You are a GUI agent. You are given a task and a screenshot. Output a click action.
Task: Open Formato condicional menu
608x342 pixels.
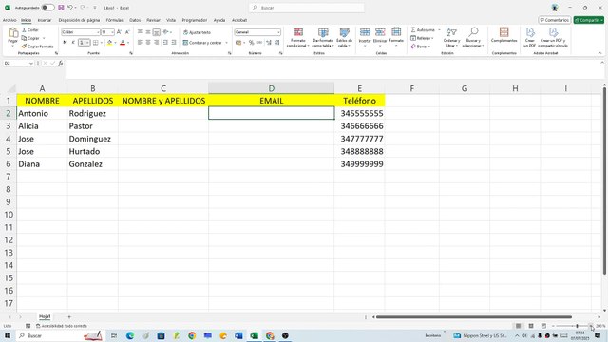point(297,38)
